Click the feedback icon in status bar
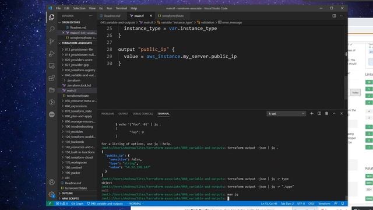 [336, 204]
